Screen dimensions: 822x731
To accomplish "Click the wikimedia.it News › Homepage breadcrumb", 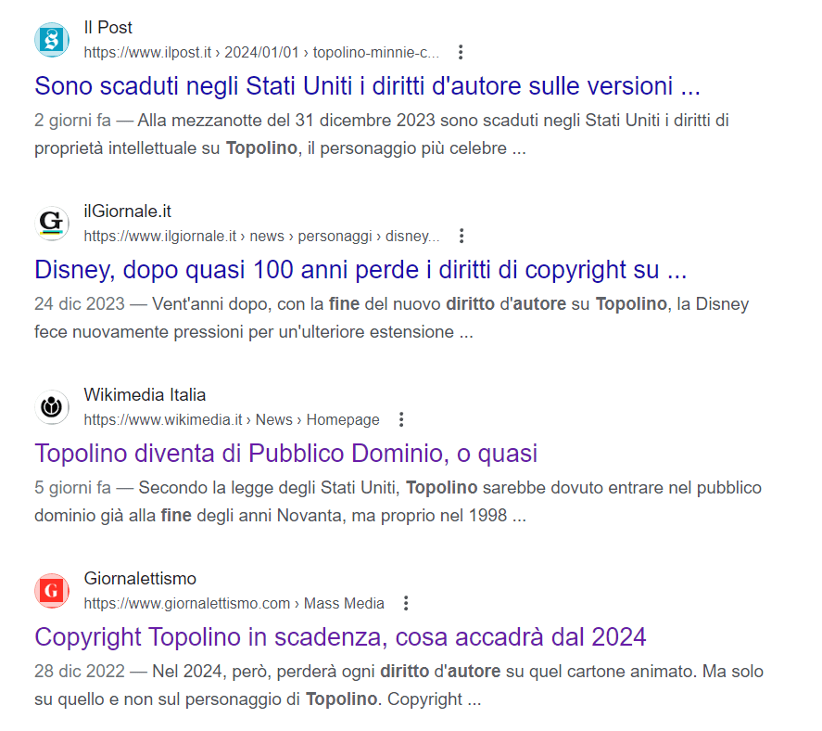I will click(232, 420).
